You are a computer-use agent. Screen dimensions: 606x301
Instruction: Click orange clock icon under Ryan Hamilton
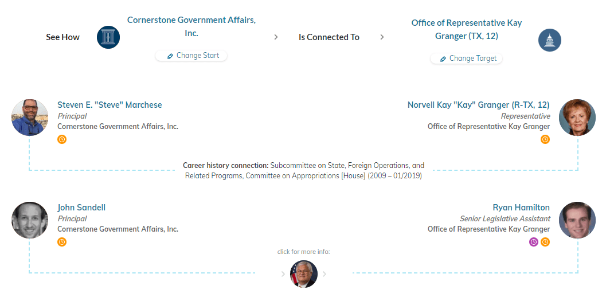coord(545,242)
